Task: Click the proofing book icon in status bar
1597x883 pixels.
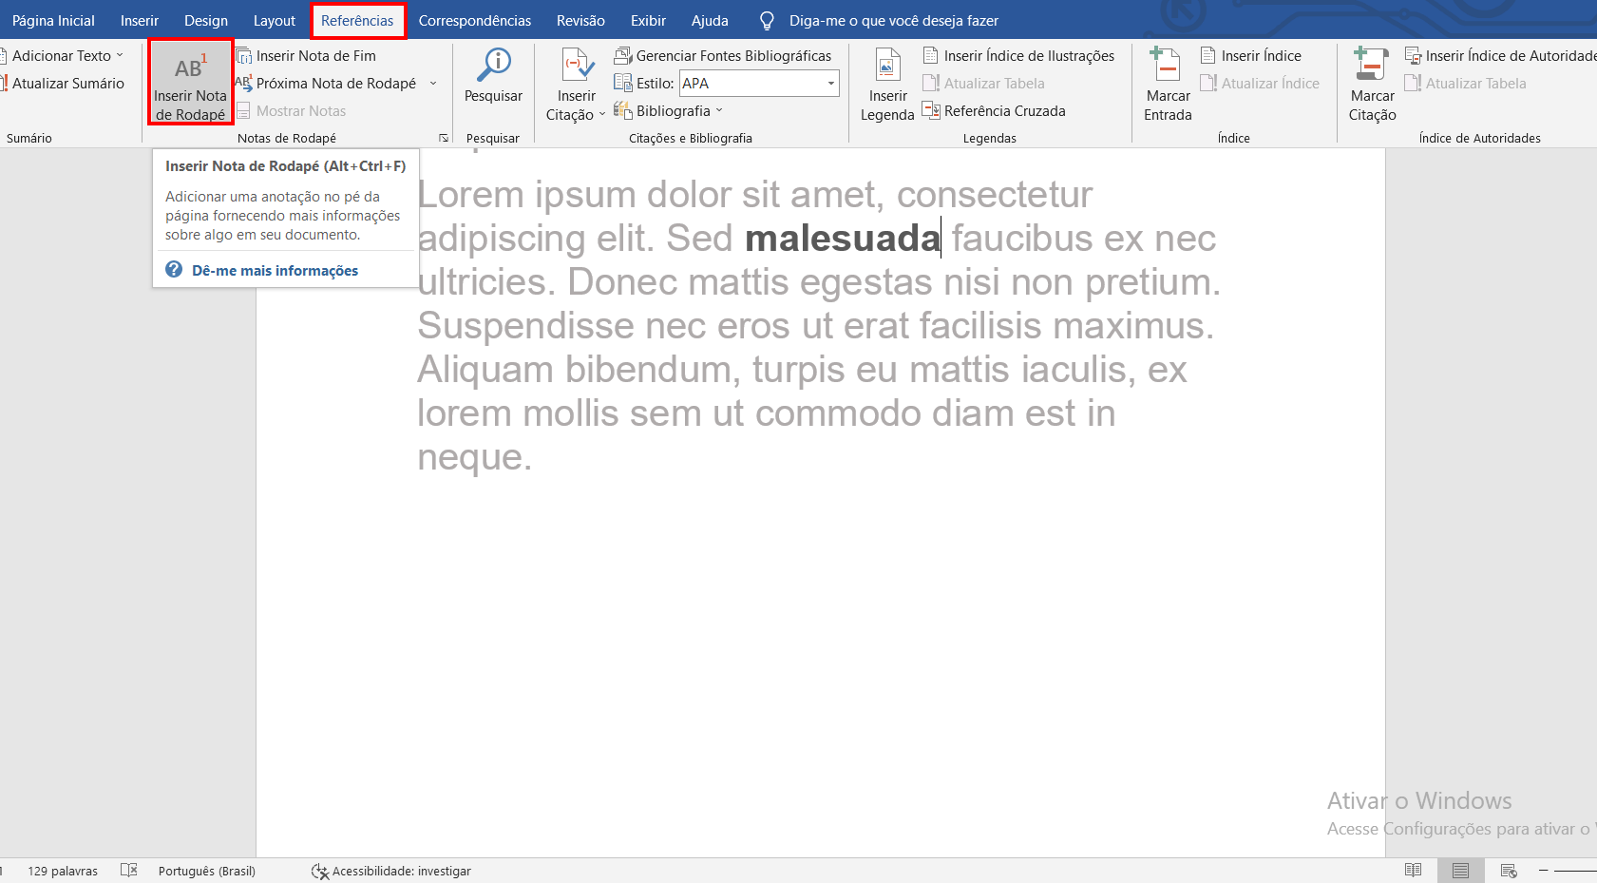Action: (x=129, y=871)
